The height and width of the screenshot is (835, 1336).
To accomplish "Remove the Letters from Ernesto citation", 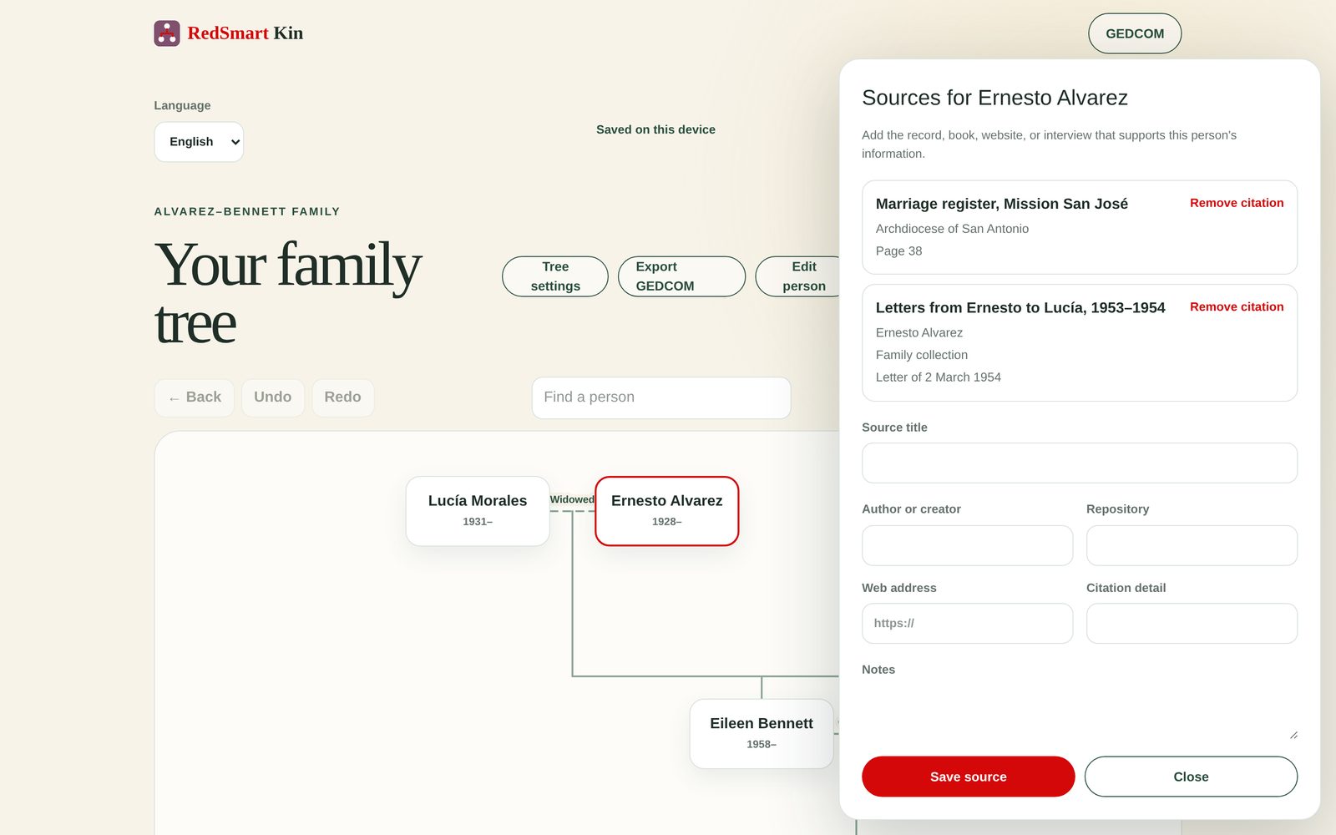I will pos(1237,307).
